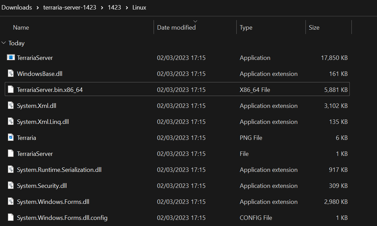Open the chevron after 1423 in breadcrumb
The height and width of the screenshot is (226, 377).
(127, 7)
